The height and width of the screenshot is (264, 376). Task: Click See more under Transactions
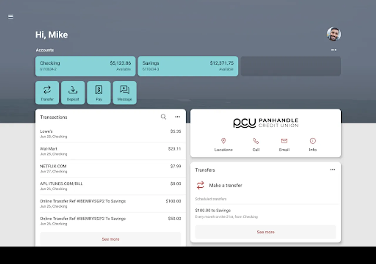coord(110,239)
